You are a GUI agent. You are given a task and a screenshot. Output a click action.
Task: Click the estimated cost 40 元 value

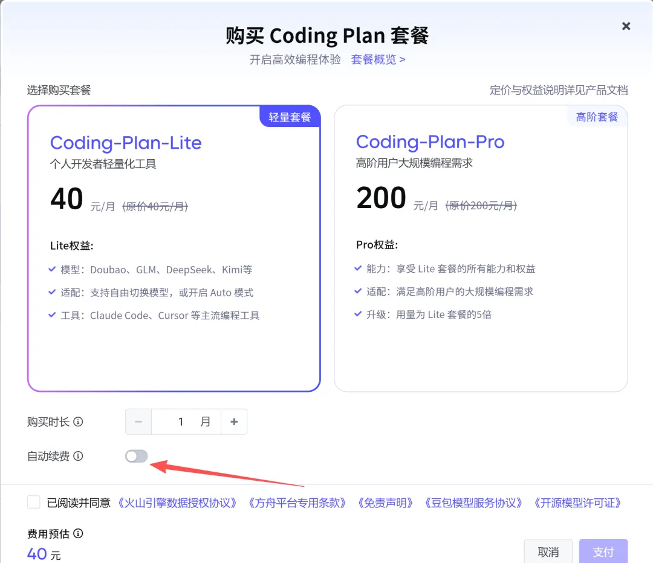coord(44,555)
